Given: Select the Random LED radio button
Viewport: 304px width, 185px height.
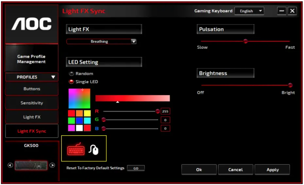Looking at the screenshot, I should [x=72, y=74].
